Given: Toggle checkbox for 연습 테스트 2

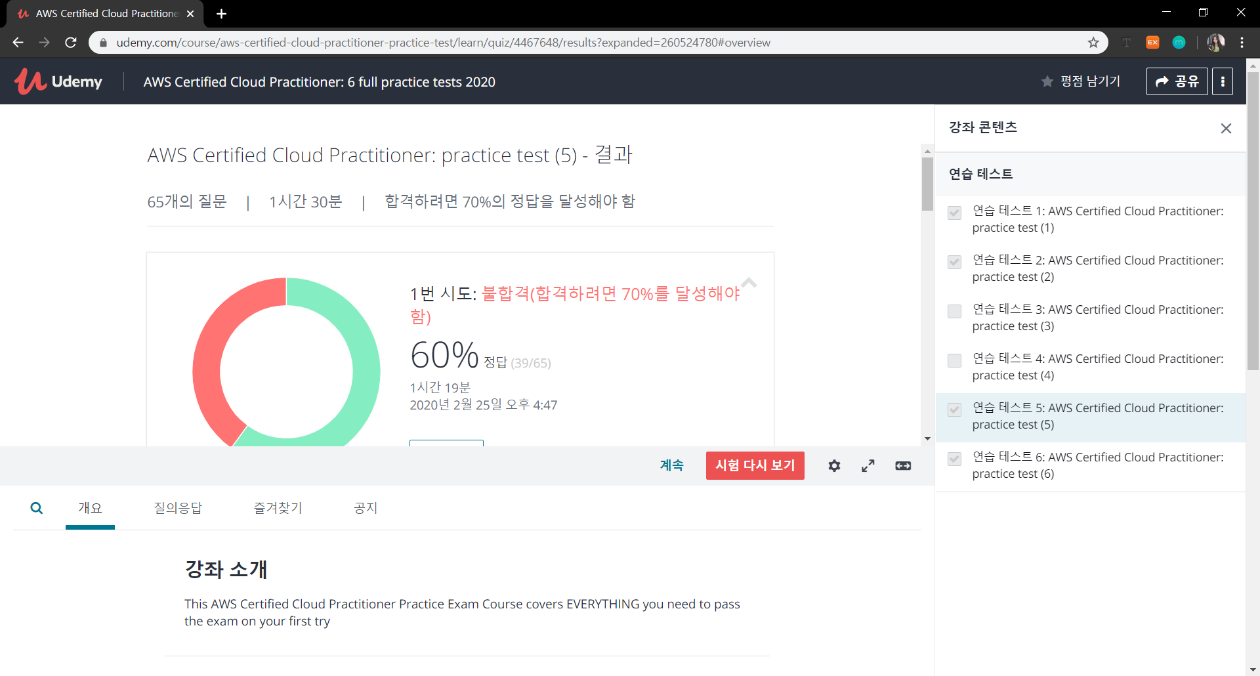Looking at the screenshot, I should [955, 262].
